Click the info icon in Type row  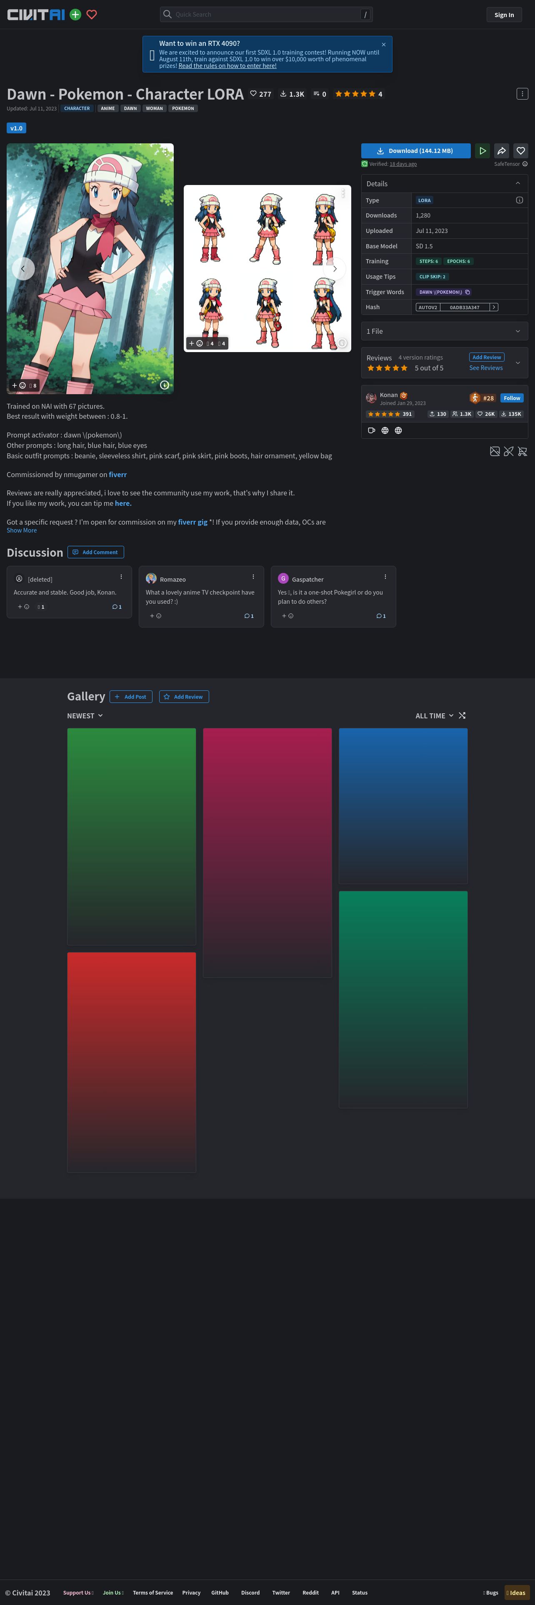click(x=520, y=201)
